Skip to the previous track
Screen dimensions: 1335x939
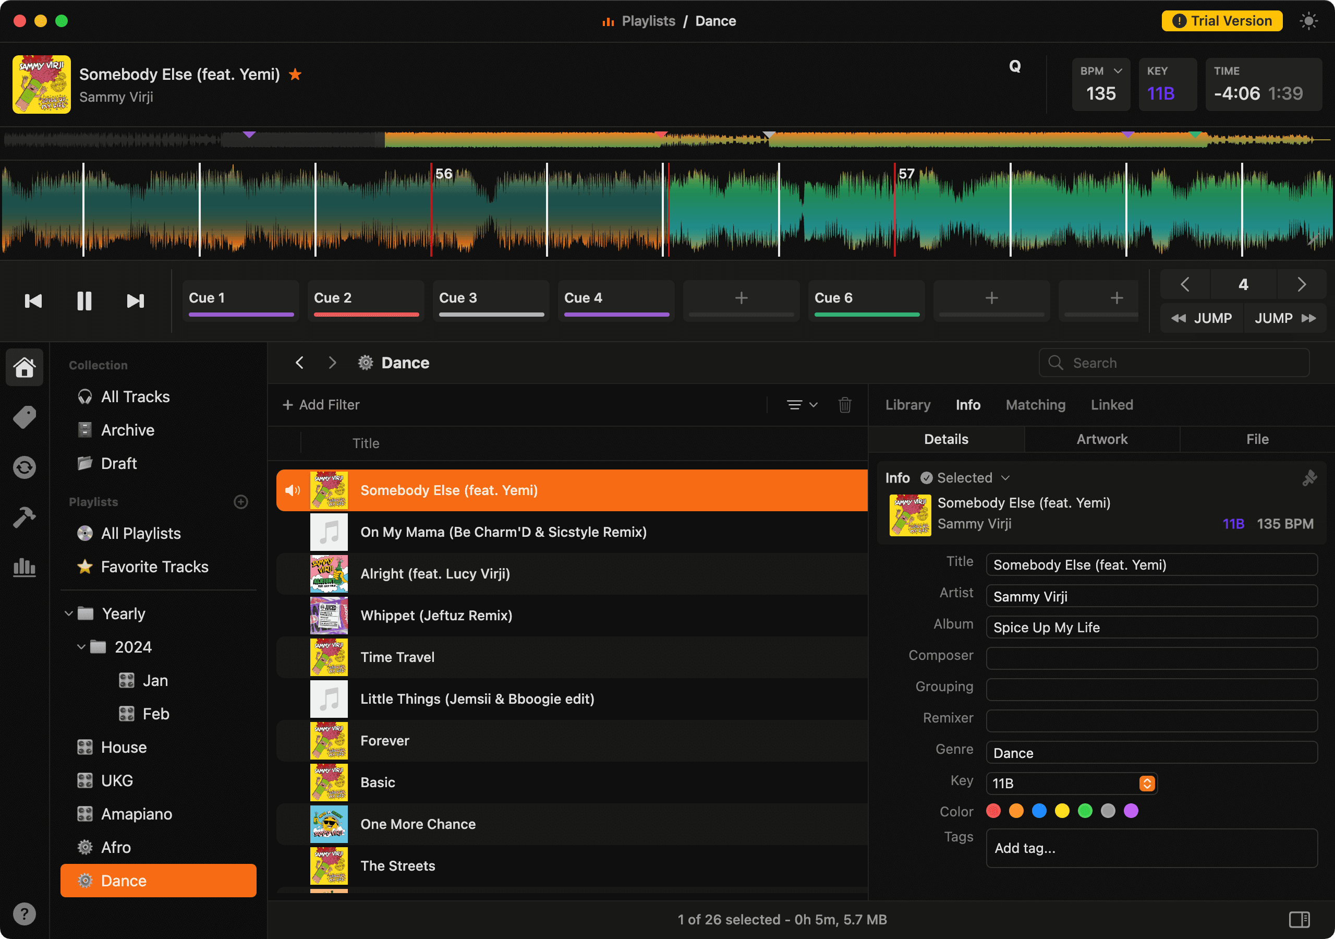33,301
